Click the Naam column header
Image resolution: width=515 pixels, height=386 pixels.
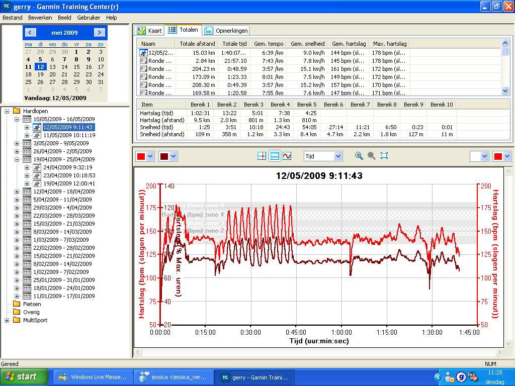(x=157, y=44)
